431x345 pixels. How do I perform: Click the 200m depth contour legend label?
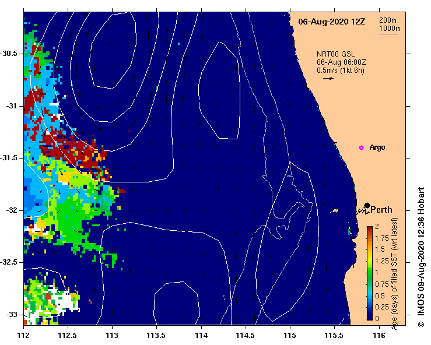click(388, 20)
